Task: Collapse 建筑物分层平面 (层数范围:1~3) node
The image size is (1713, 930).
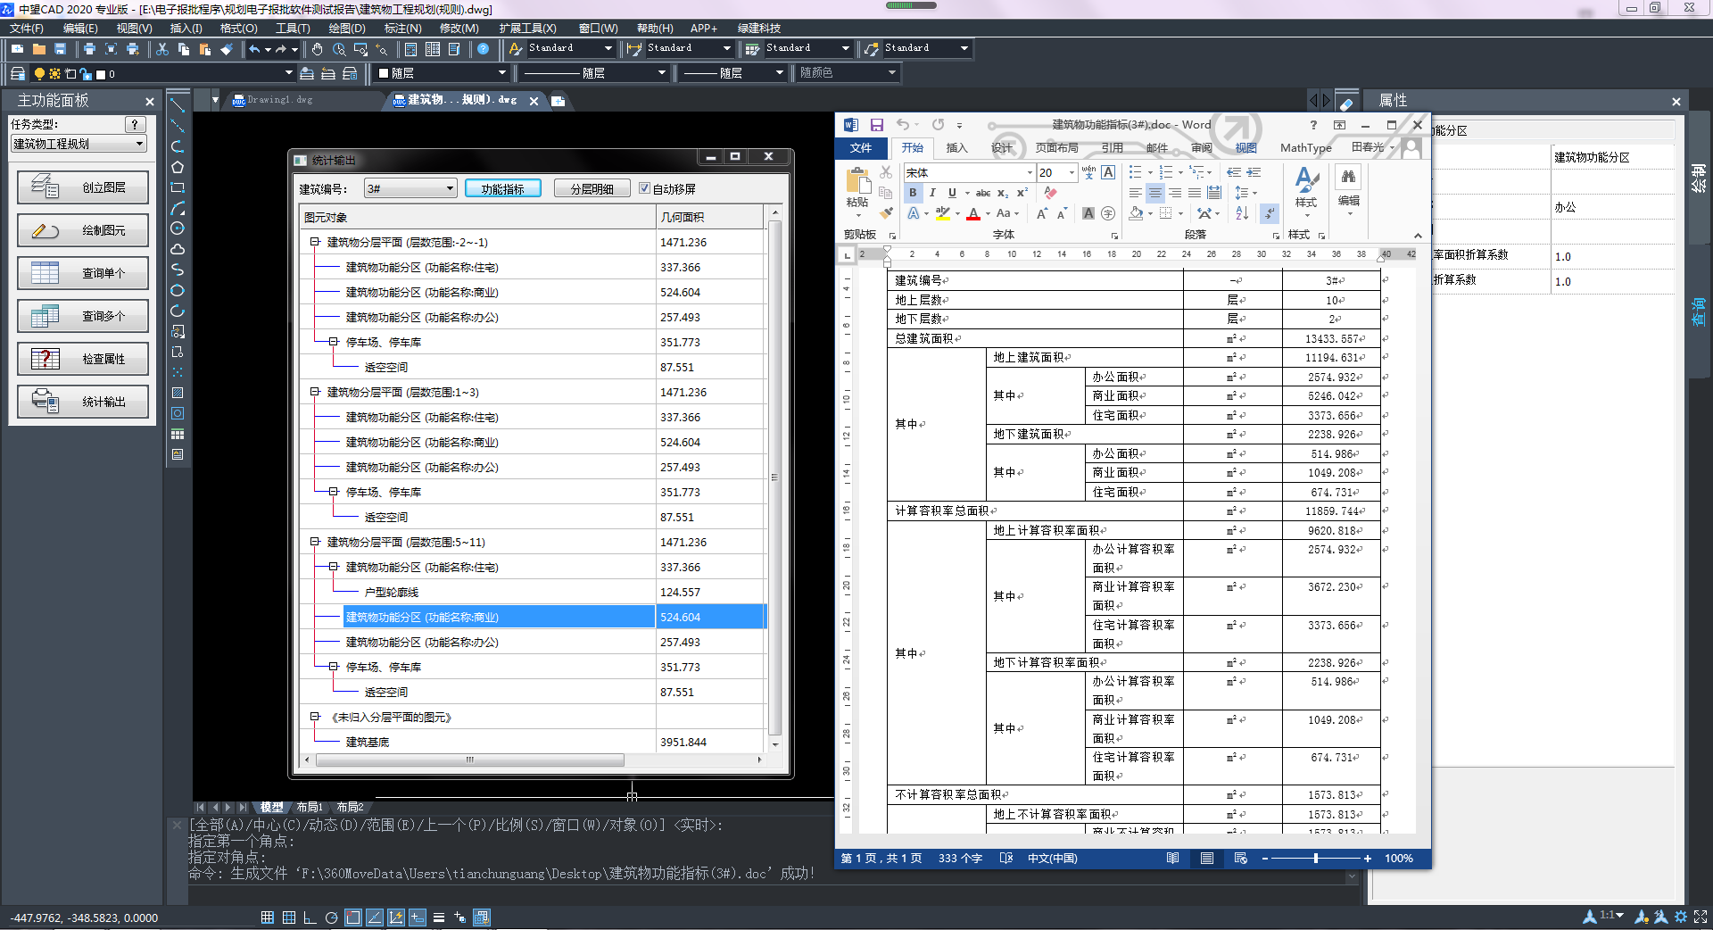Action: pos(315,392)
